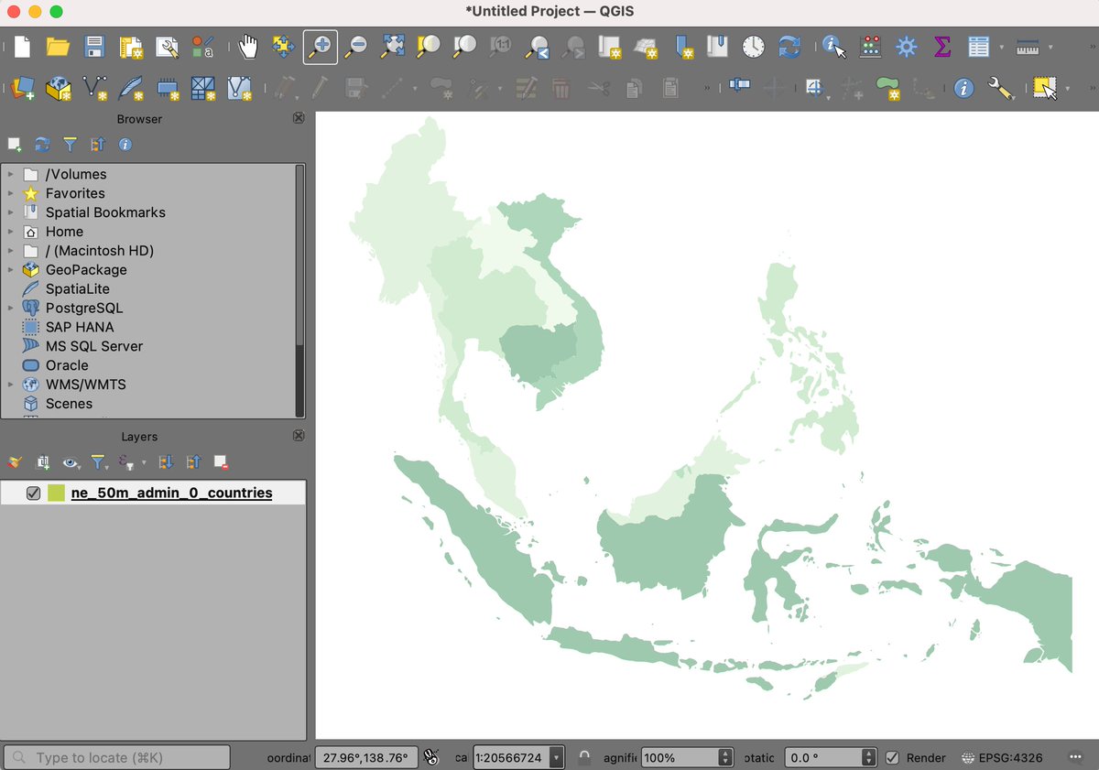Select the Pan Map tool
This screenshot has width=1099, height=770.
[248, 46]
